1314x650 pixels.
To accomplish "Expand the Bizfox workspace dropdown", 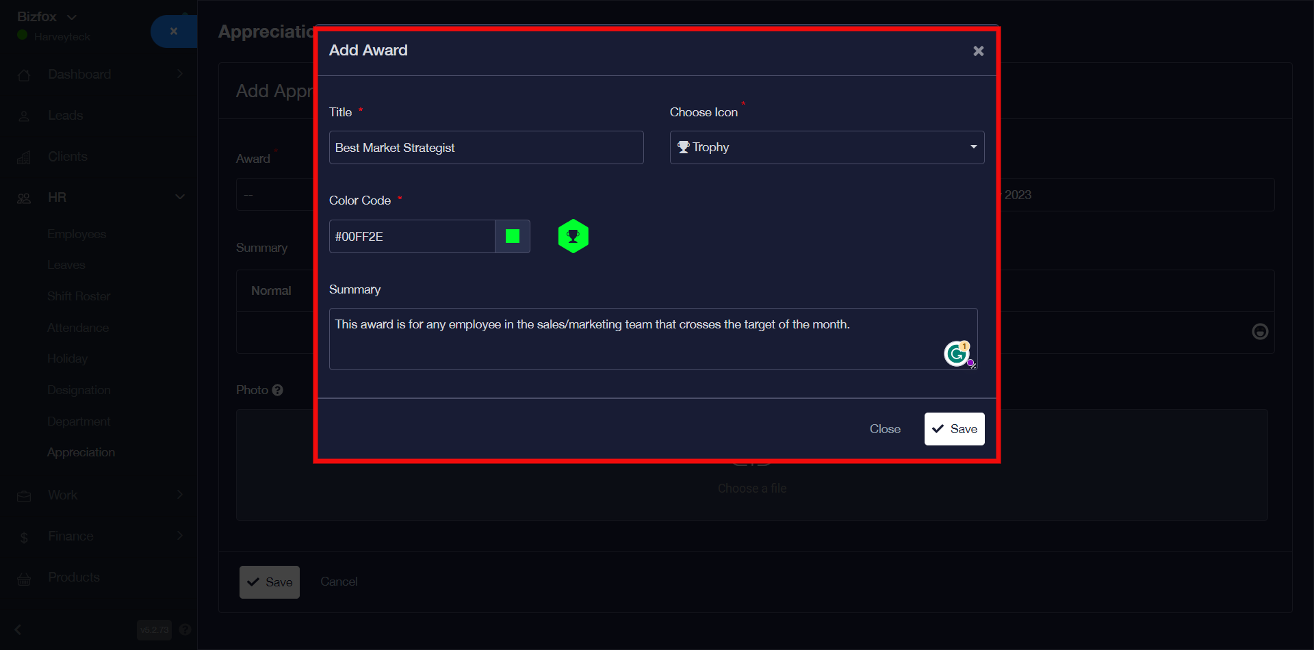I will [x=72, y=17].
